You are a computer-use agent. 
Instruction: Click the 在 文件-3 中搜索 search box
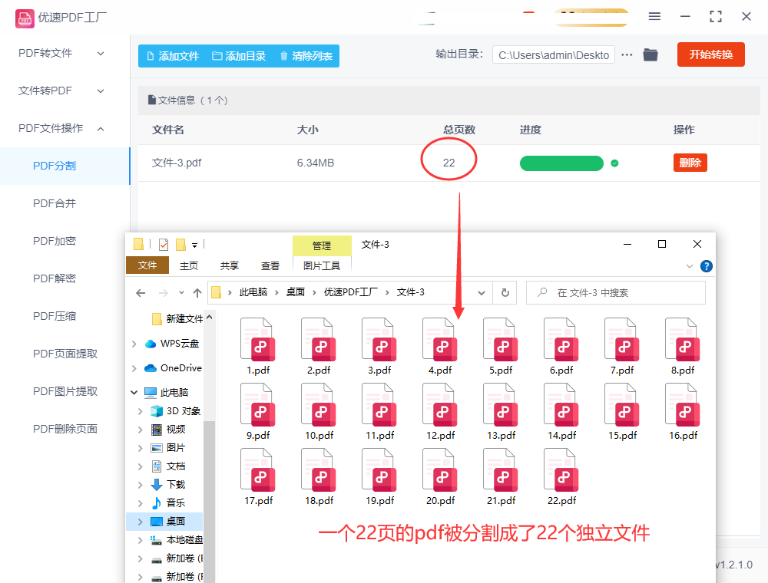tap(616, 292)
